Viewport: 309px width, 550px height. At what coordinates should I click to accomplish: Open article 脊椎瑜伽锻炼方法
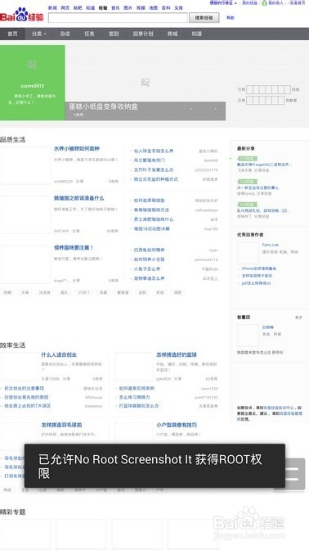151,210
